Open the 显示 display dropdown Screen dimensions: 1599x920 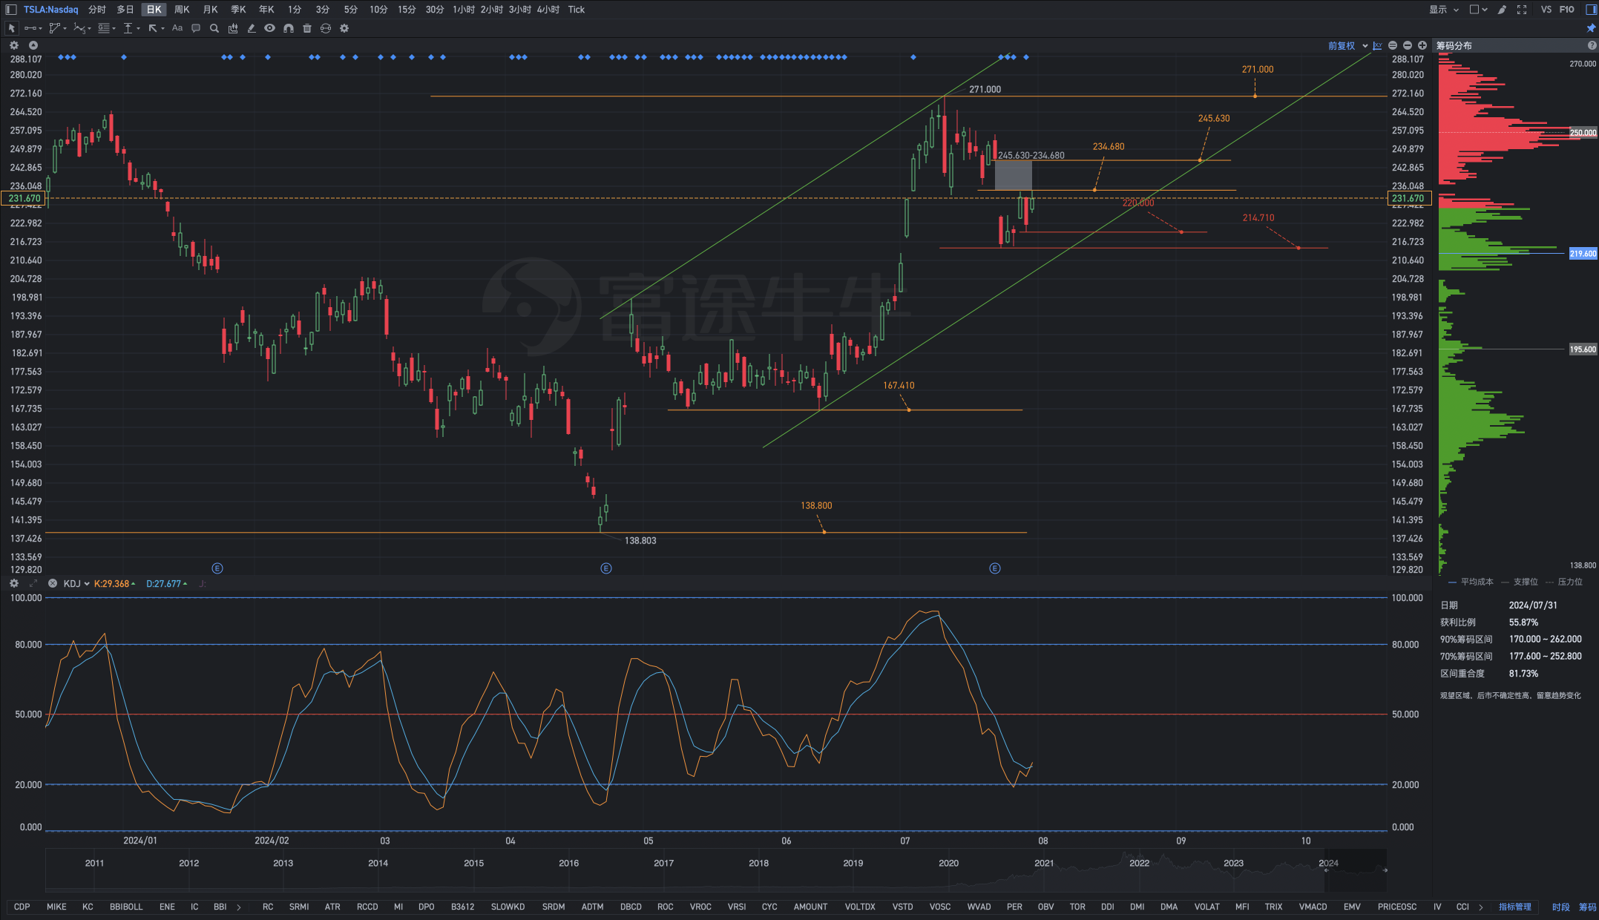1444,10
